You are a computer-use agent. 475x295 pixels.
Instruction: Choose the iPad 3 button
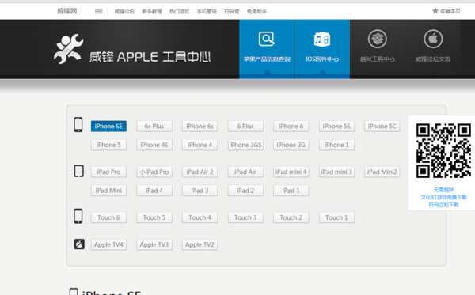[x=199, y=191]
